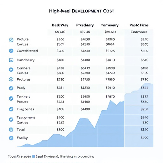This screenshot has width=163, height=163.
Task: Select the Pastc Firns column header
Action: [x=139, y=25]
